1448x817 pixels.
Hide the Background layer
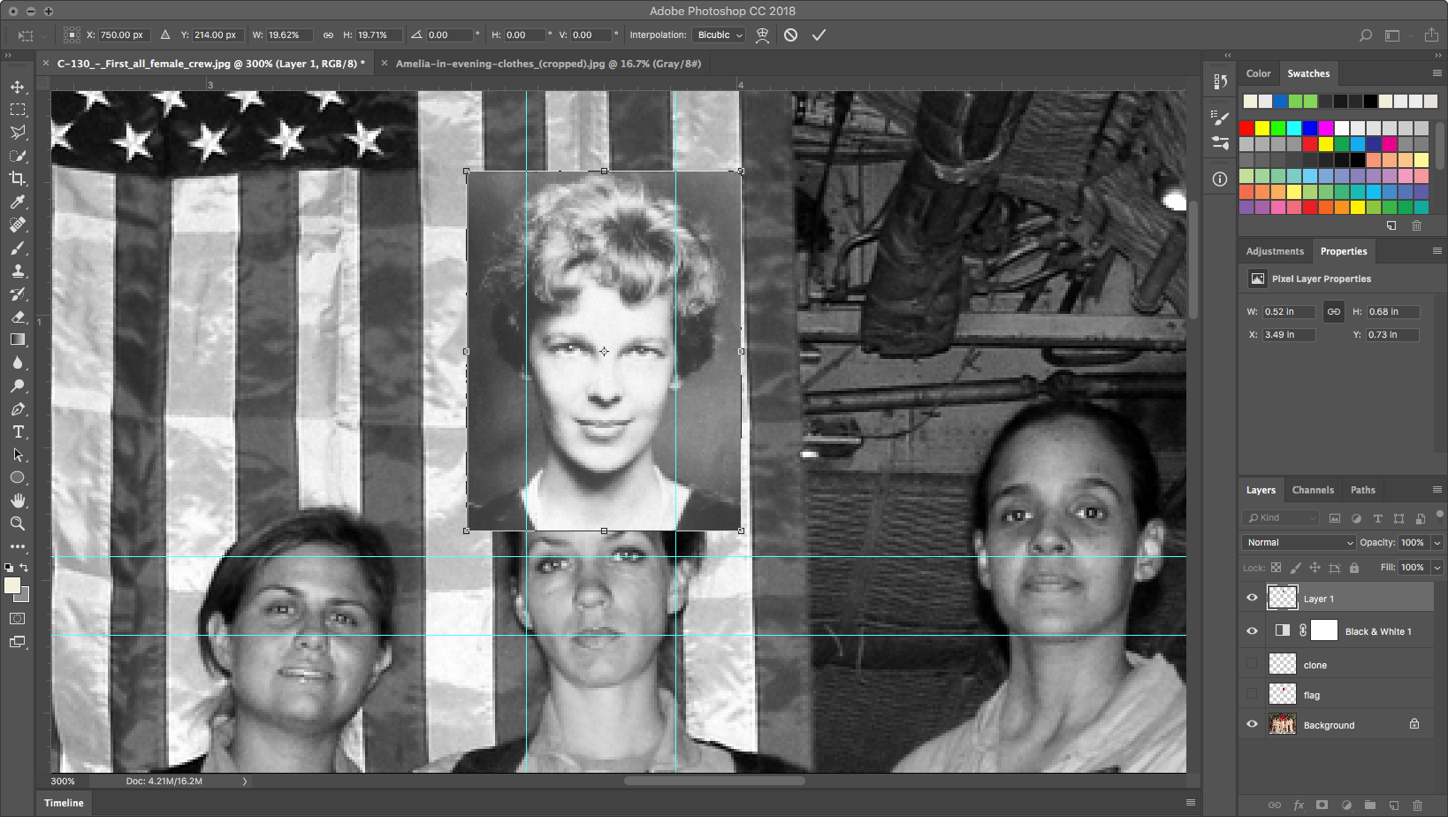[1252, 724]
